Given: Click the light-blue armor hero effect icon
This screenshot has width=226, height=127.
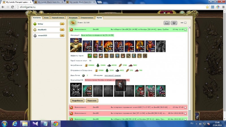Looking at the screenshot, I should [x=117, y=56].
